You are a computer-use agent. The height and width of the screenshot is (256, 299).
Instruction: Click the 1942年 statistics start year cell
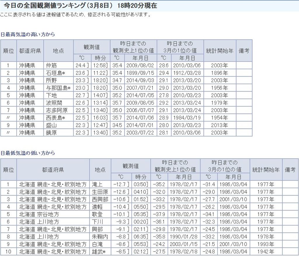click(266, 252)
